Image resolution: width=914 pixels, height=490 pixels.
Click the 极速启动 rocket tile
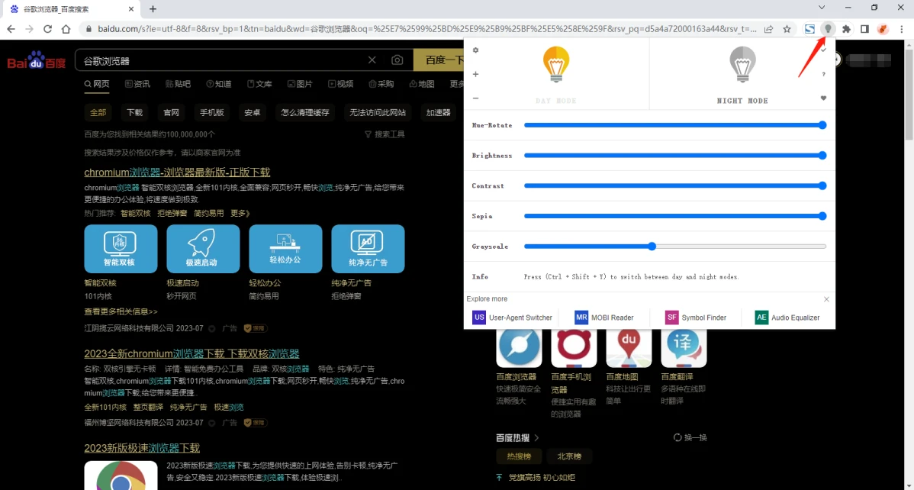pyautogui.click(x=203, y=249)
